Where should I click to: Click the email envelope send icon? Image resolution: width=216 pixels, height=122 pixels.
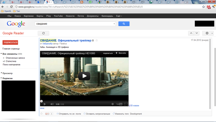58,114
